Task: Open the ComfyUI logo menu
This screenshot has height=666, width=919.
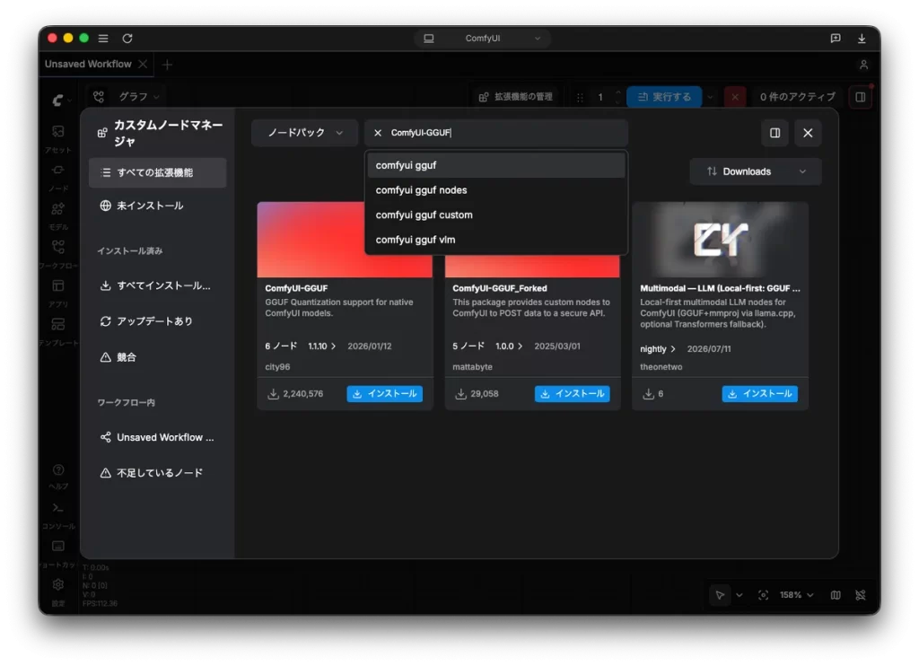Action: coord(61,101)
